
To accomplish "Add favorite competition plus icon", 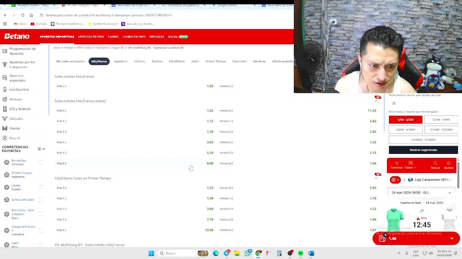I will (39, 149).
